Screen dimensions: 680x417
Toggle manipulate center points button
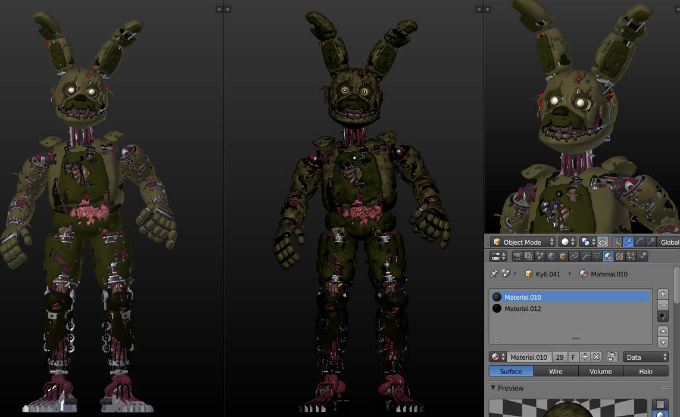pos(603,242)
